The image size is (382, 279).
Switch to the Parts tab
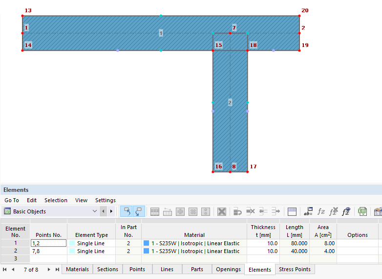pos(197,269)
